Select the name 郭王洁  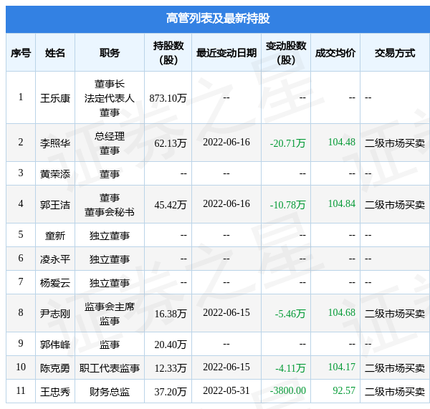[x=55, y=205]
